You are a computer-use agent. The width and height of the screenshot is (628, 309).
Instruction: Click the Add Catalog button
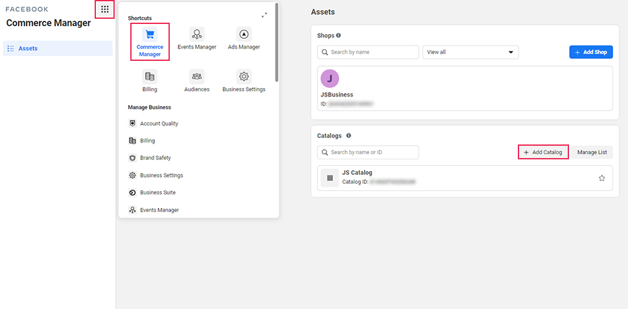pos(543,152)
